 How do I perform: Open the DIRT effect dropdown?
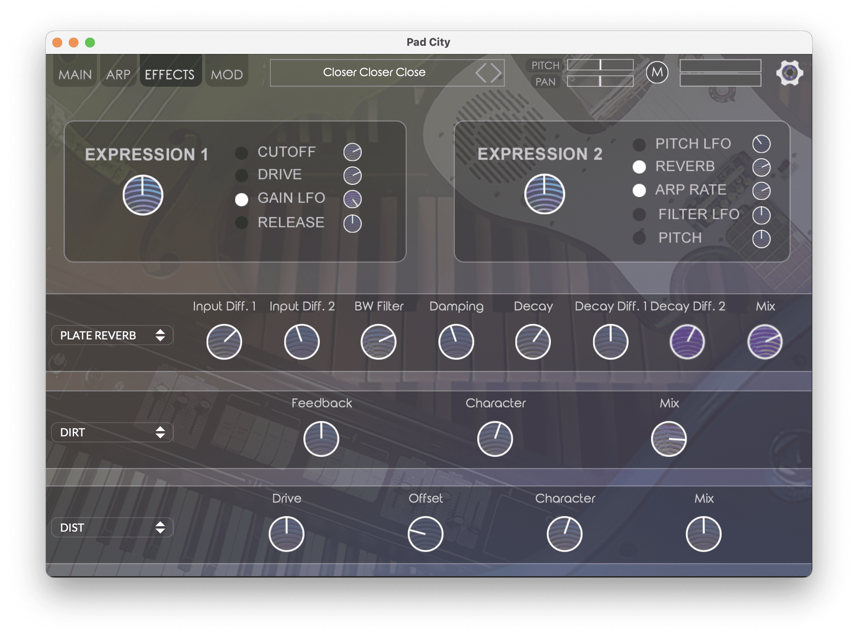(x=112, y=432)
